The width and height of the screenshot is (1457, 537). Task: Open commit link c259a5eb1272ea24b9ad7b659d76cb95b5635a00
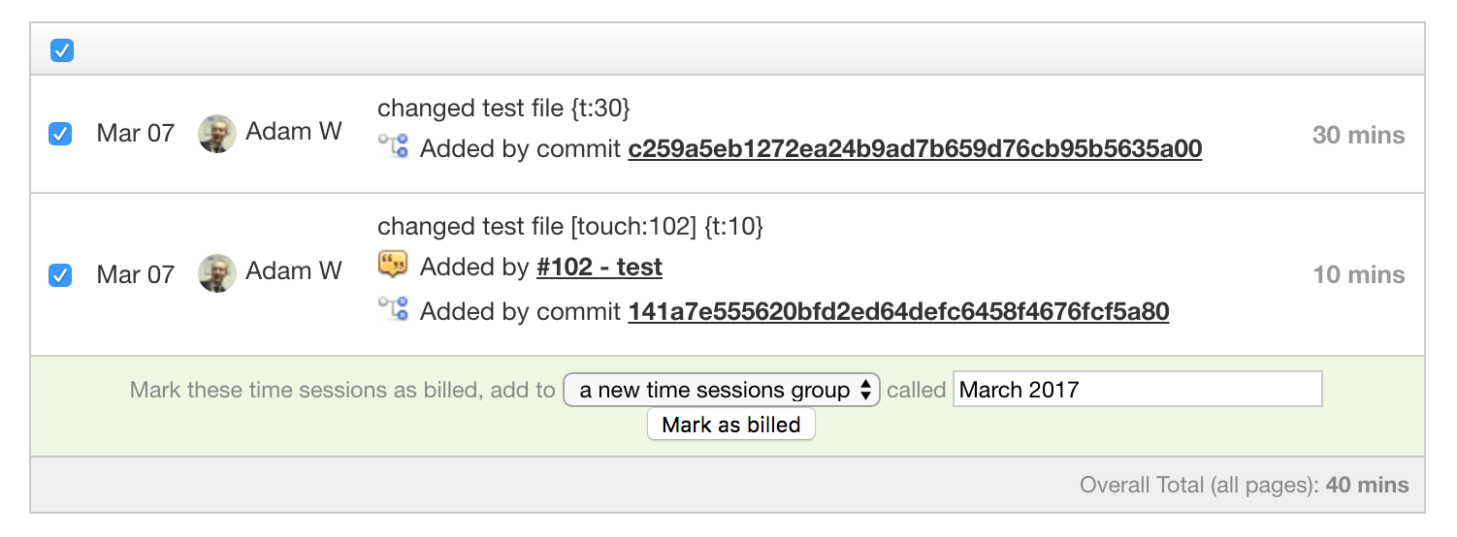915,148
